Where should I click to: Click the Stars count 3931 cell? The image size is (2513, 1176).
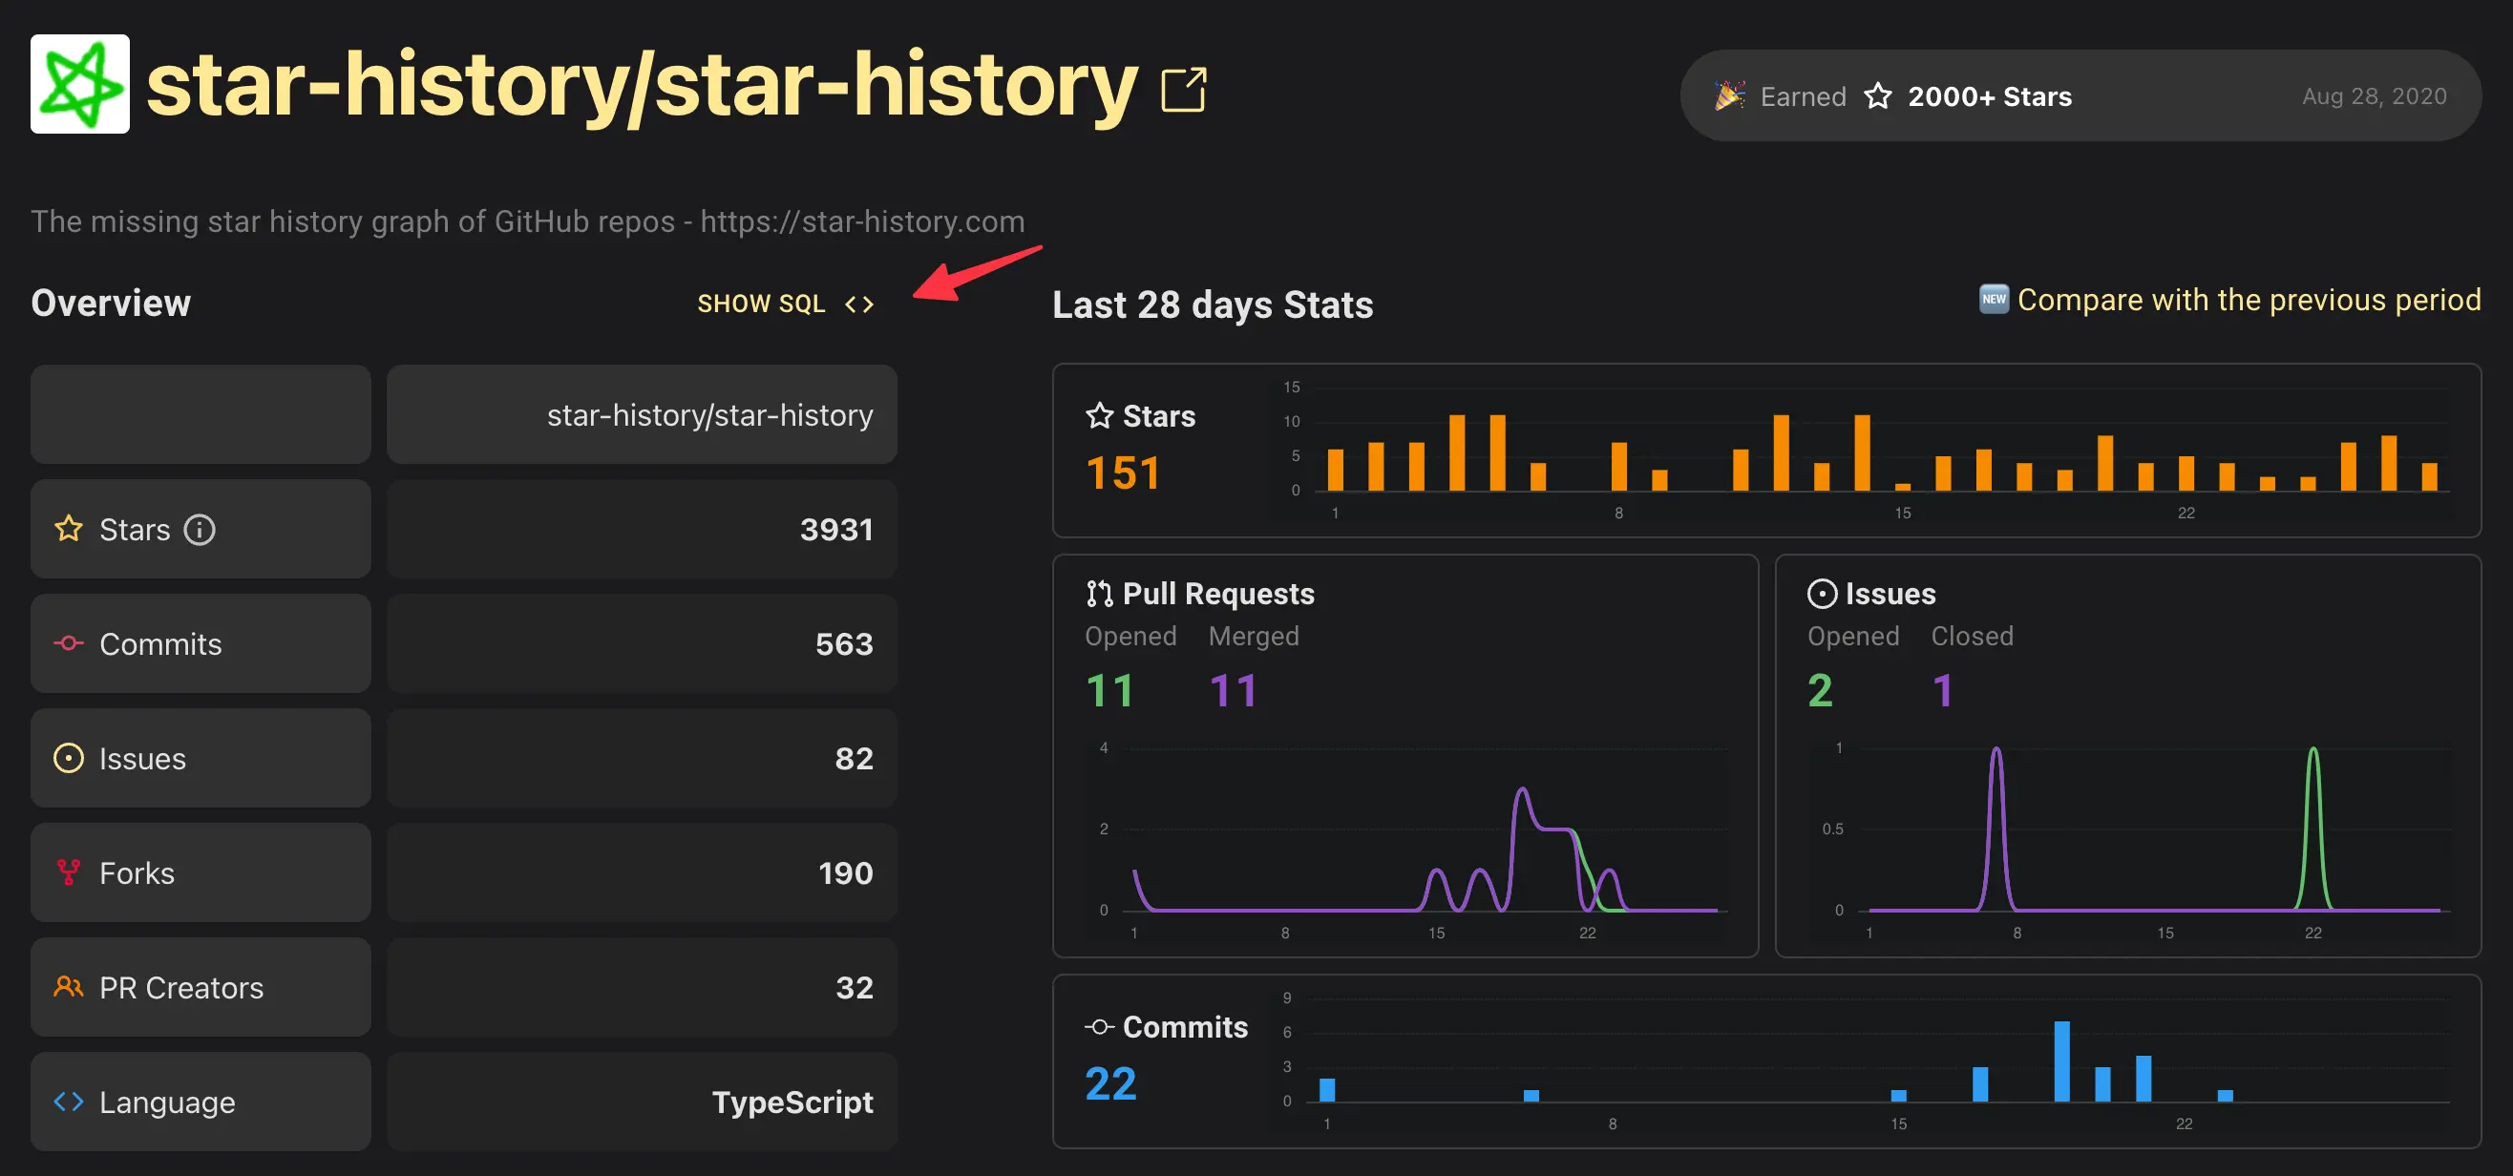point(642,530)
